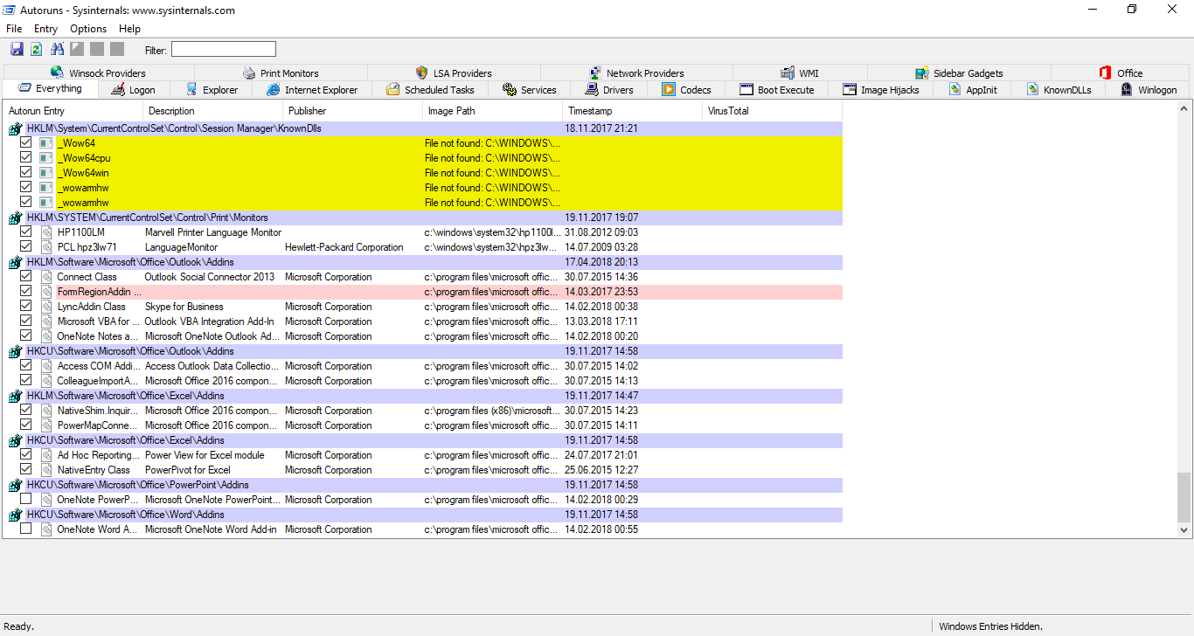The image size is (1194, 636).
Task: Sort by the Image Path column header
Action: (492, 111)
